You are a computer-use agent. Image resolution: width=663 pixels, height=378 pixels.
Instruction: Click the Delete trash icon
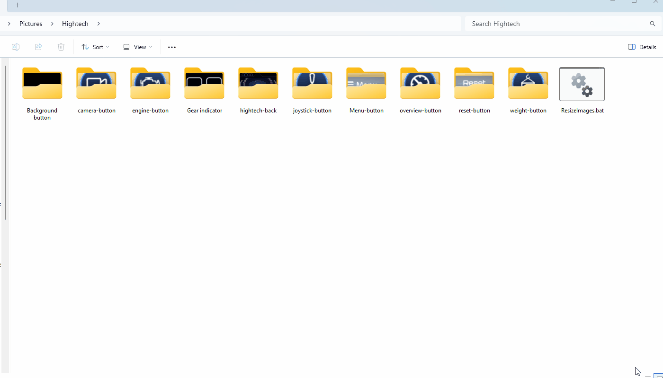(61, 47)
